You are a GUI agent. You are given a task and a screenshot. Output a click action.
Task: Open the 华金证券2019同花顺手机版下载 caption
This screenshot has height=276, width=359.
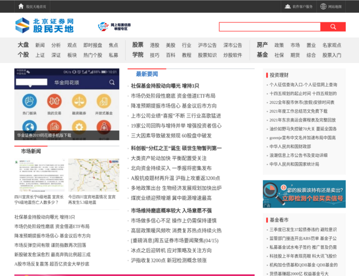pyautogui.click(x=44, y=135)
